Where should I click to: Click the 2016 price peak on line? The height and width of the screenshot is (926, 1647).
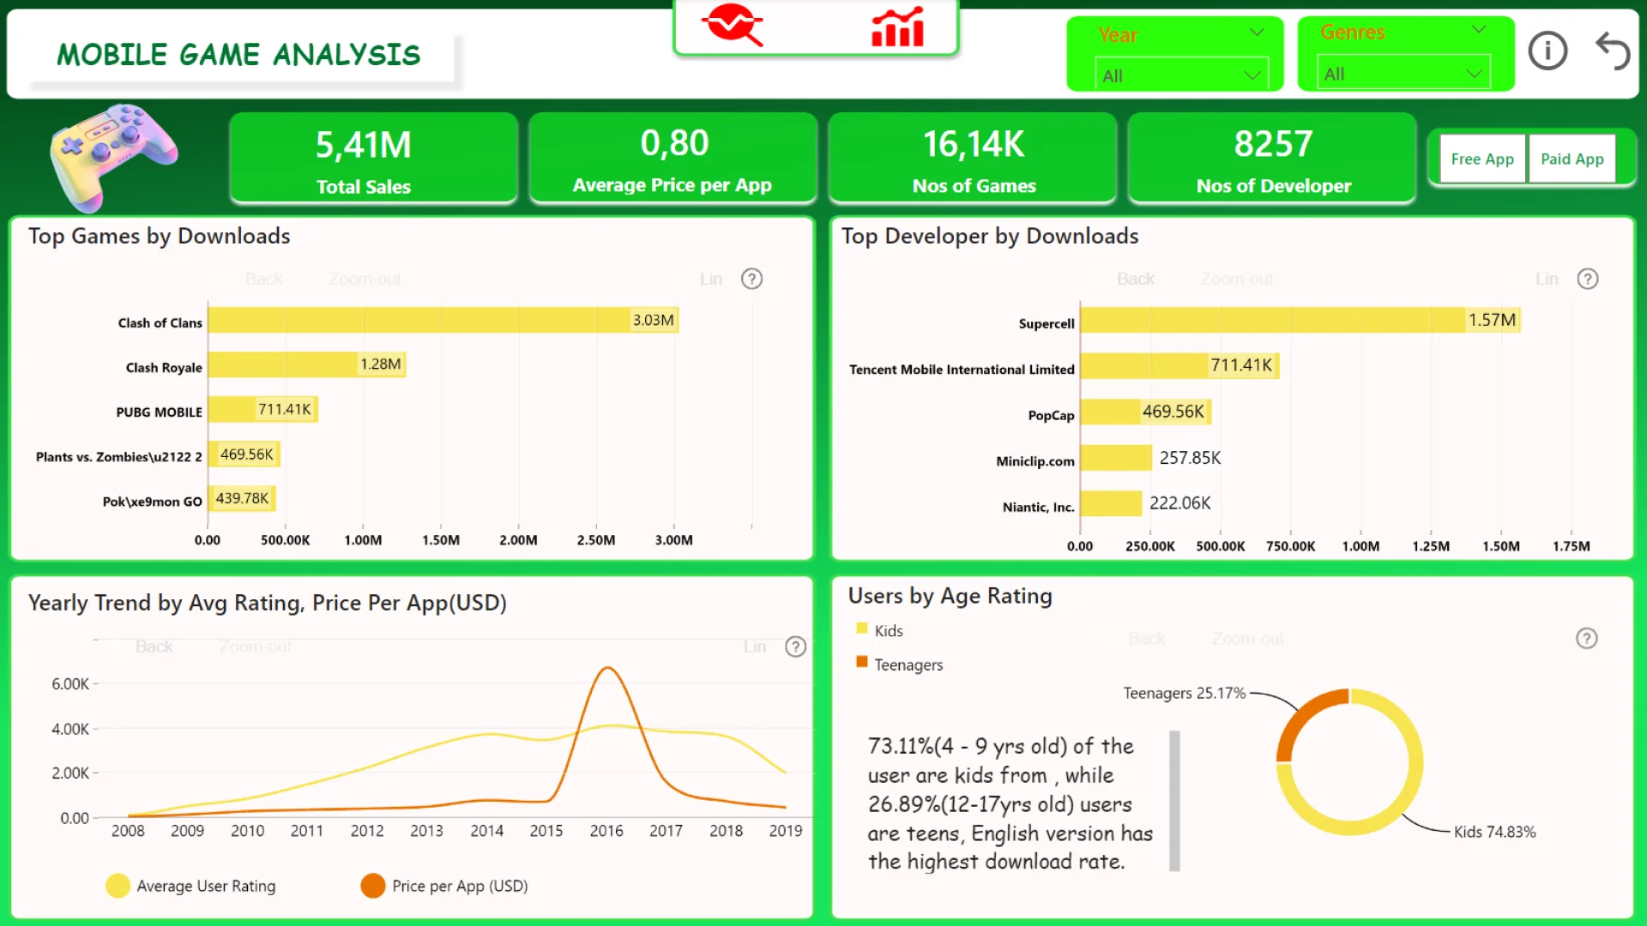[607, 668]
